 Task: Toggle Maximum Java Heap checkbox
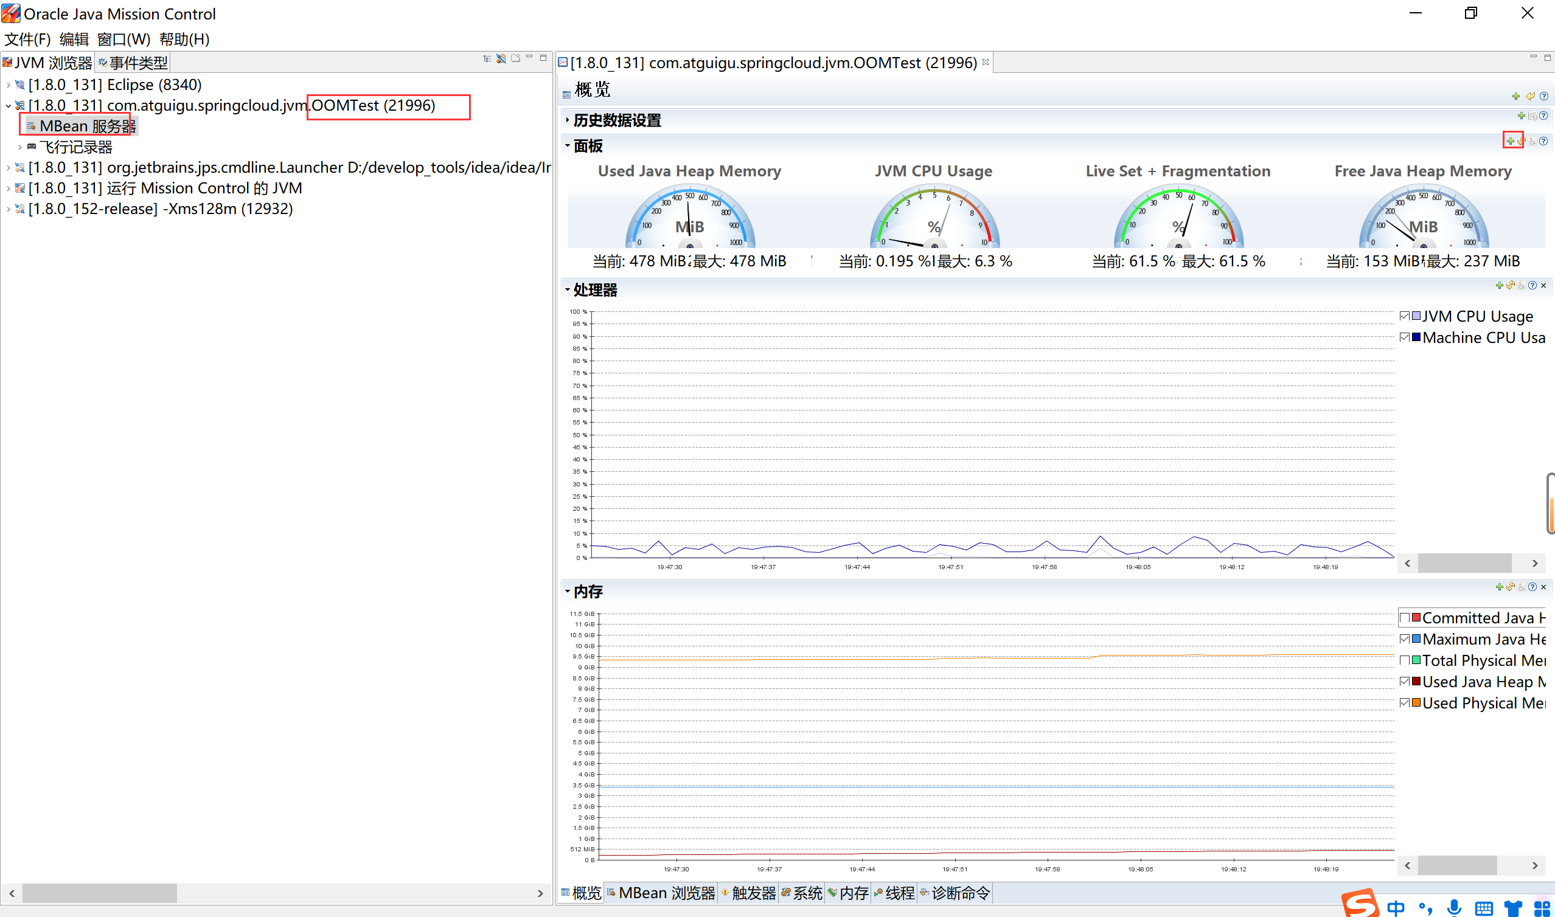(1405, 639)
